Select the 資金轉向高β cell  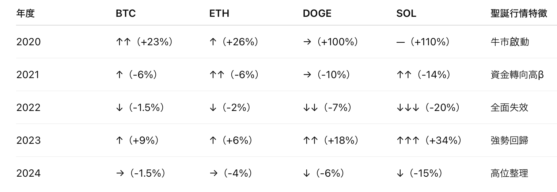pyautogui.click(x=517, y=75)
